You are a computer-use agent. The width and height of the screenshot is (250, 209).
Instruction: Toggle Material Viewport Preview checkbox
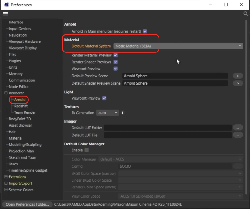tap(115, 69)
